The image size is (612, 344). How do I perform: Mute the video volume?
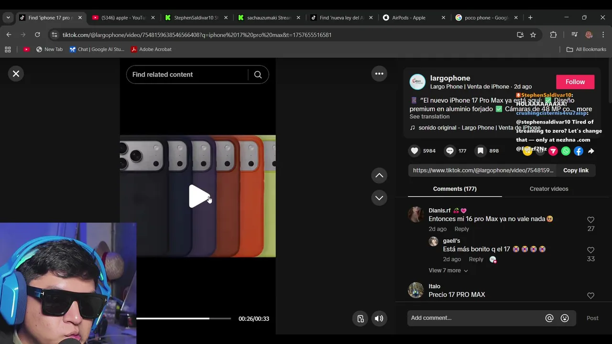click(379, 319)
